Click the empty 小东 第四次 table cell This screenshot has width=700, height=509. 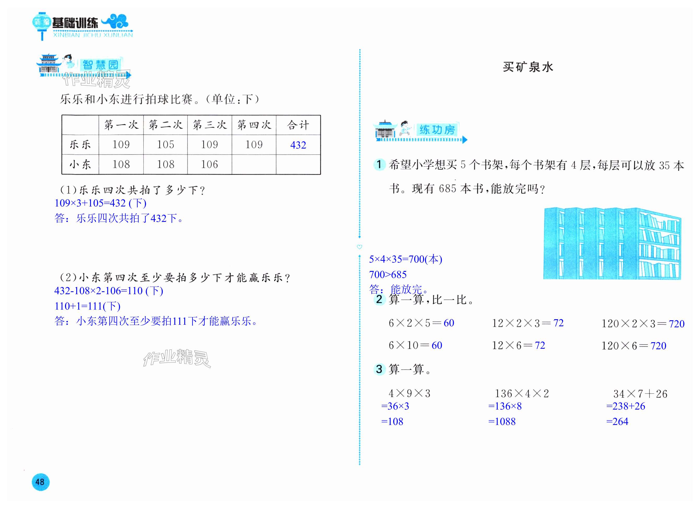[x=254, y=164]
